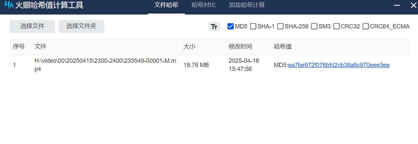This screenshot has height=144, width=418.
Task: Enable the SHA-1 checkbox
Action: 253,26
